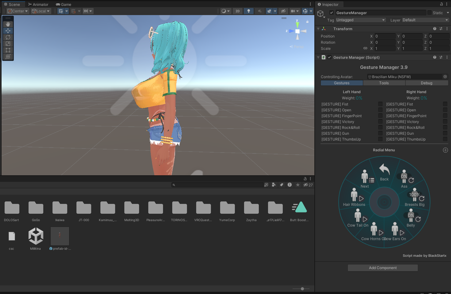
Task: Enable Right Hand ThumbsUp gesture checkbox
Action: tap(445, 139)
